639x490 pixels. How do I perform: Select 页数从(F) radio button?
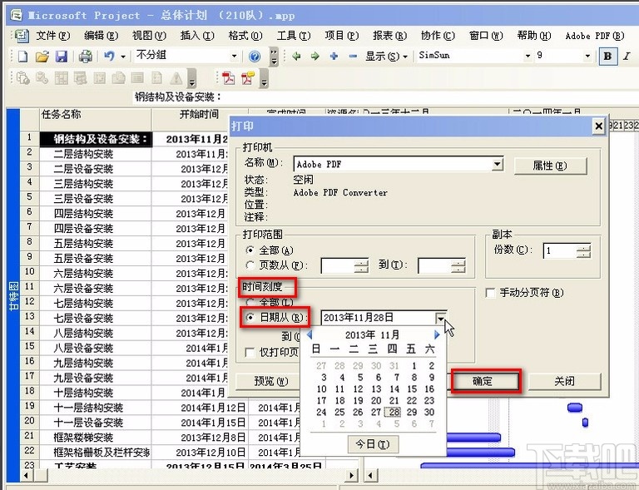click(x=250, y=265)
